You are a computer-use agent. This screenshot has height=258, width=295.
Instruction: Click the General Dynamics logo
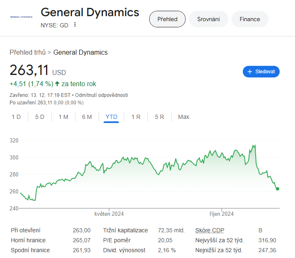coord(21,17)
